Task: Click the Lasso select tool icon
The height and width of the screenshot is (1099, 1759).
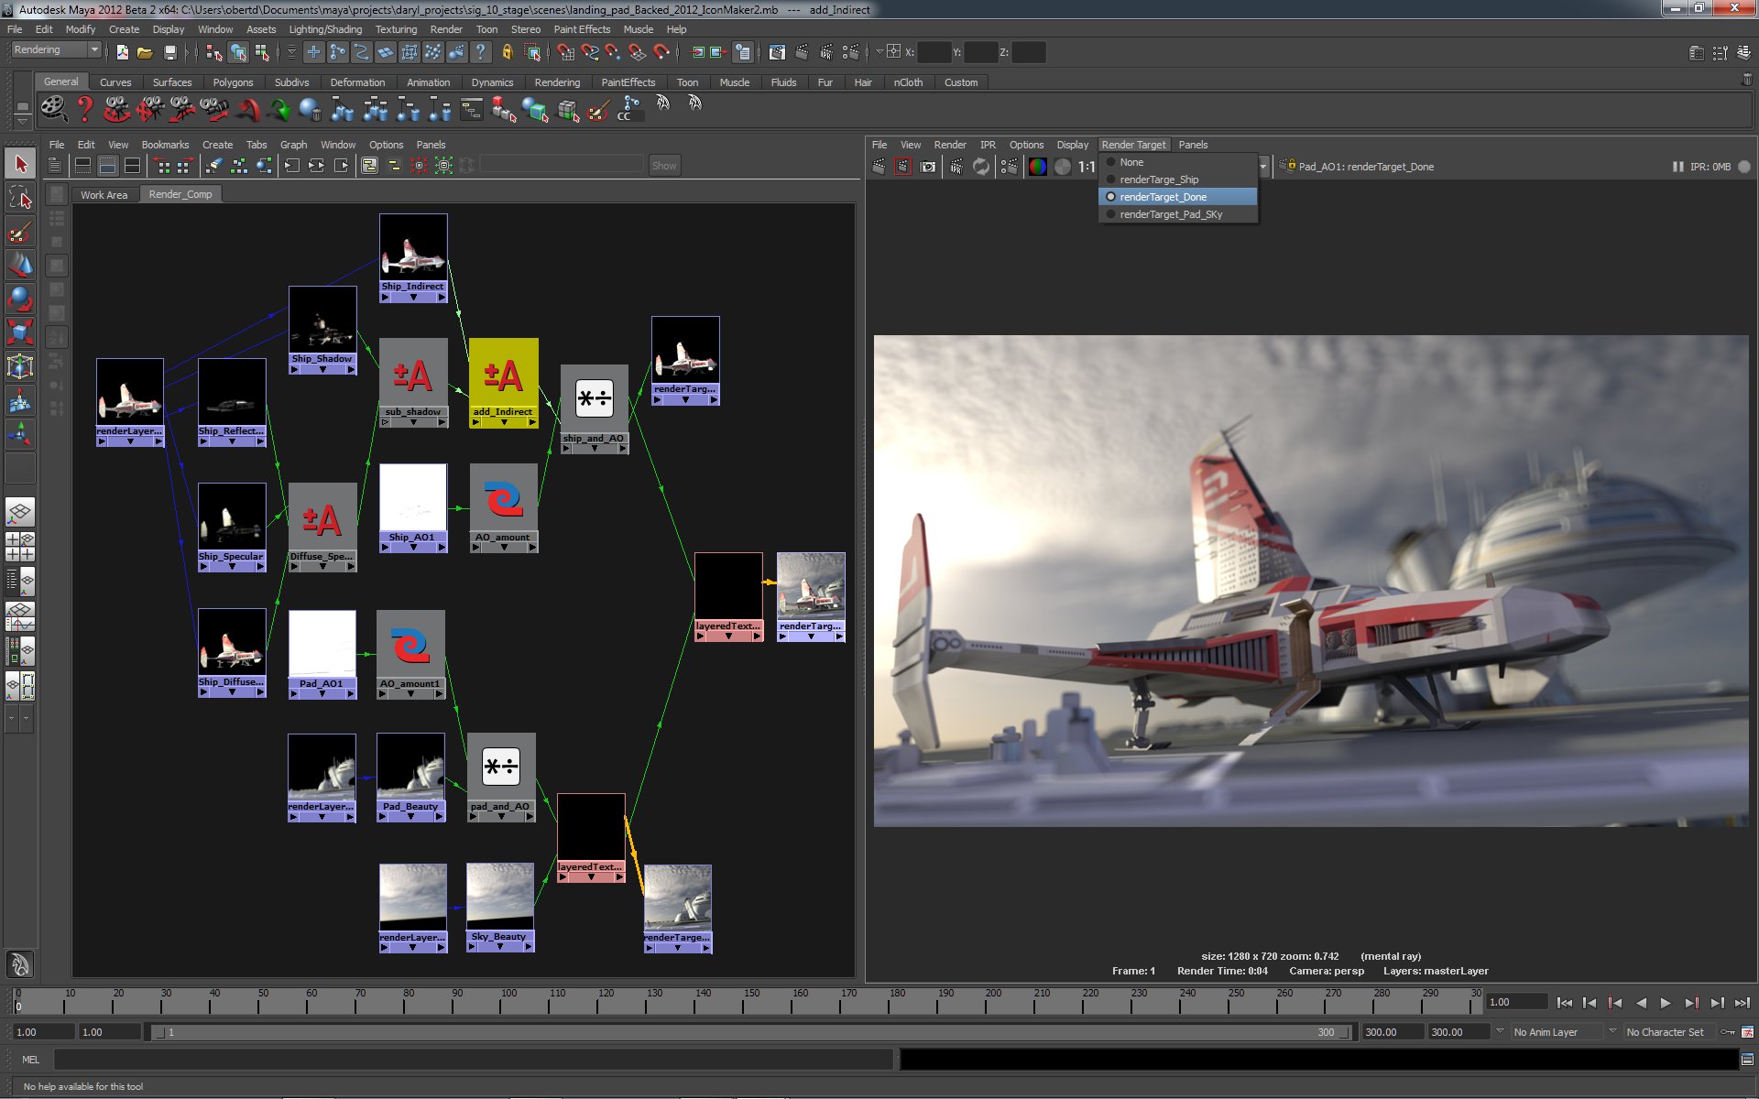Action: (20, 198)
